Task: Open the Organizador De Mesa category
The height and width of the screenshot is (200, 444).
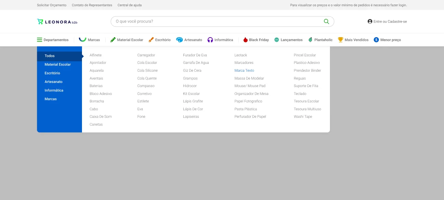Action: (x=251, y=94)
